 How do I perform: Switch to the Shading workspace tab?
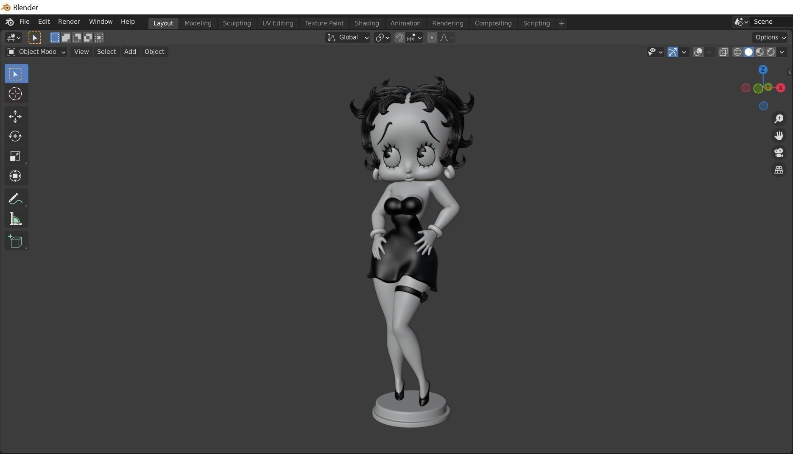click(x=367, y=23)
